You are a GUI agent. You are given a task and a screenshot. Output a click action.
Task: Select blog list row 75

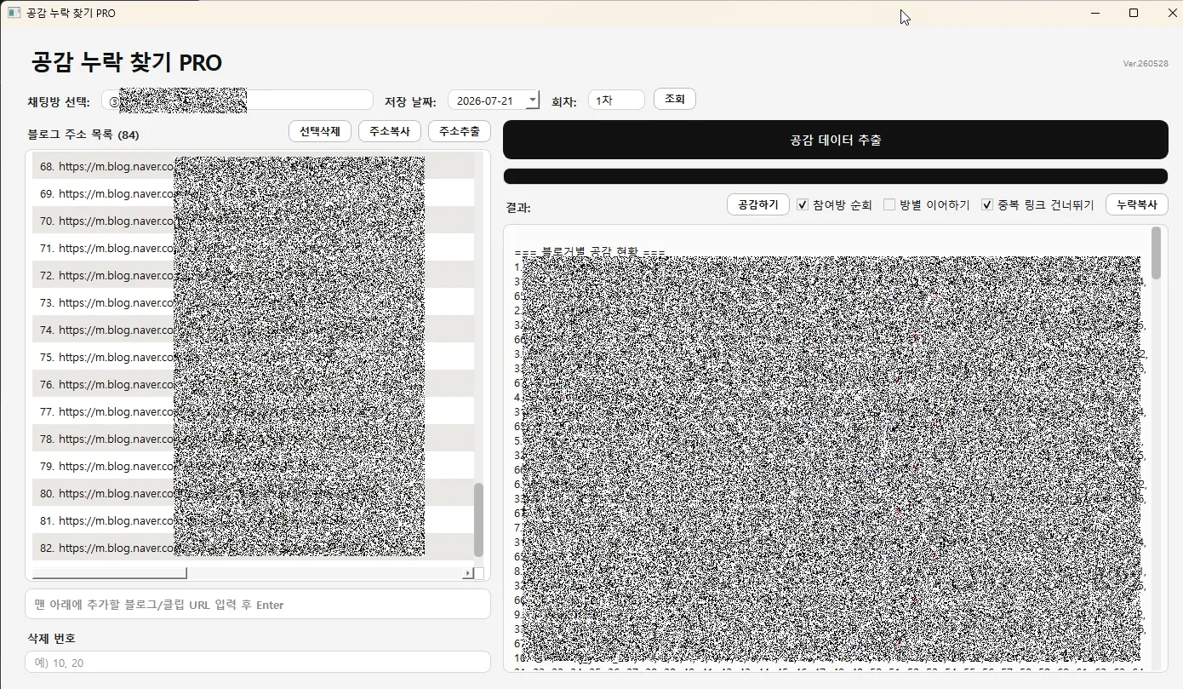coord(253,357)
